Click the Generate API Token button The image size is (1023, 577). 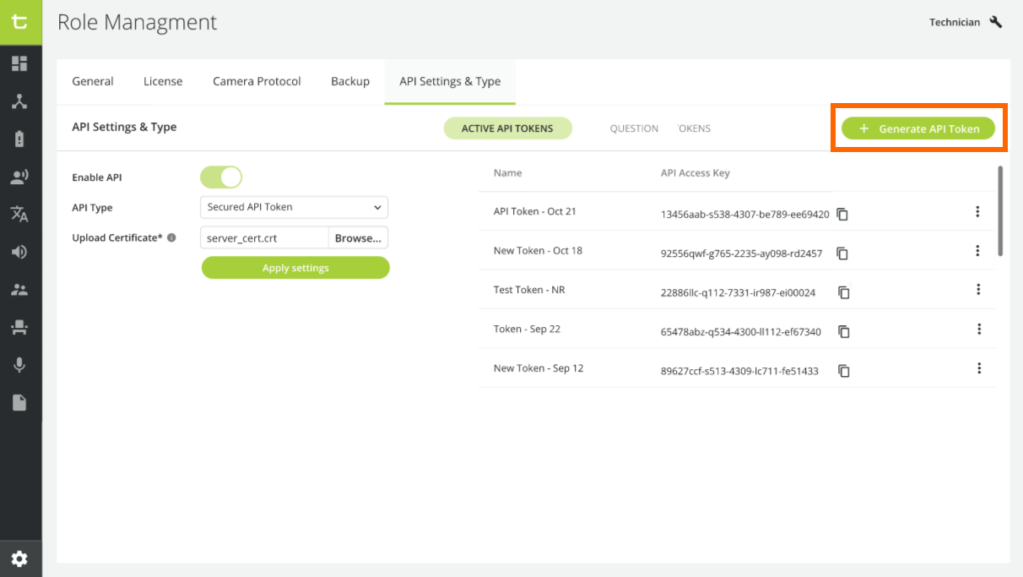pyautogui.click(x=918, y=128)
